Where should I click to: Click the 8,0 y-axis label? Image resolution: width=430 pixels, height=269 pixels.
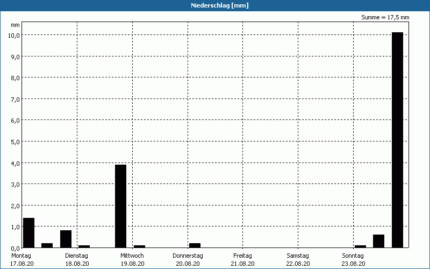click(15, 77)
